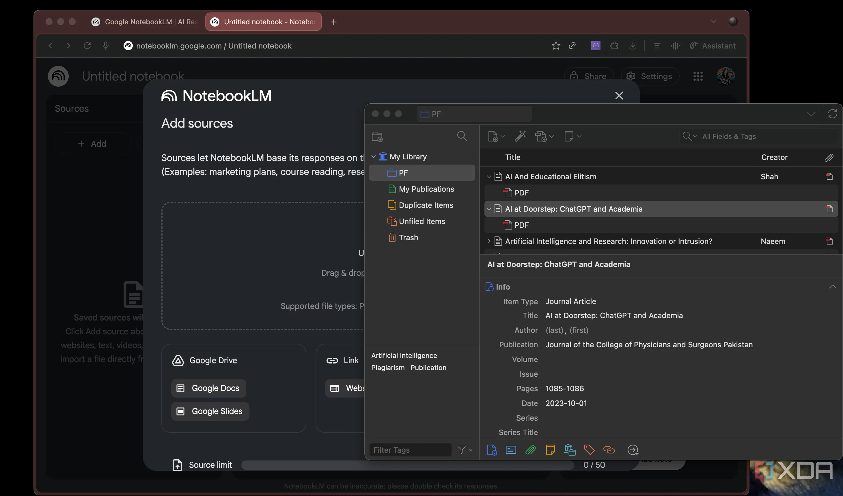Click the locate arrow icon in bottom bar

point(633,450)
